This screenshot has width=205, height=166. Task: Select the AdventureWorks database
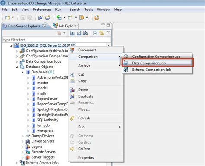[x=53, y=77]
